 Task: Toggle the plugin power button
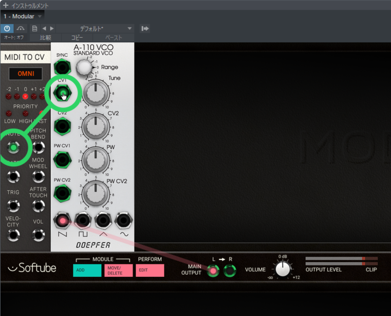click(x=7, y=28)
